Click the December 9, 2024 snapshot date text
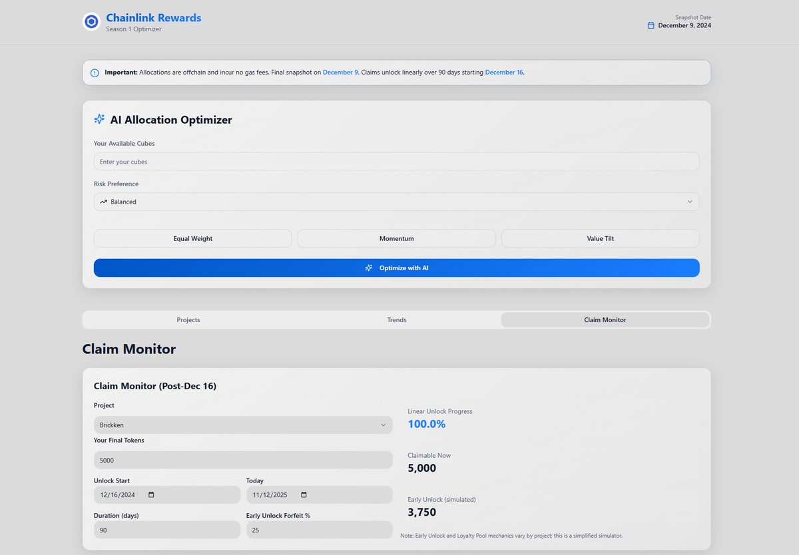Screen dimensions: 799x555 tap(684, 25)
